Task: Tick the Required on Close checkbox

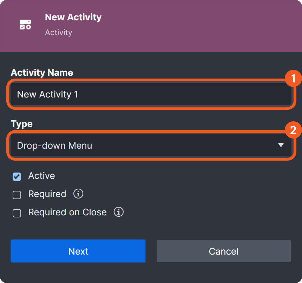Action: [x=17, y=213]
